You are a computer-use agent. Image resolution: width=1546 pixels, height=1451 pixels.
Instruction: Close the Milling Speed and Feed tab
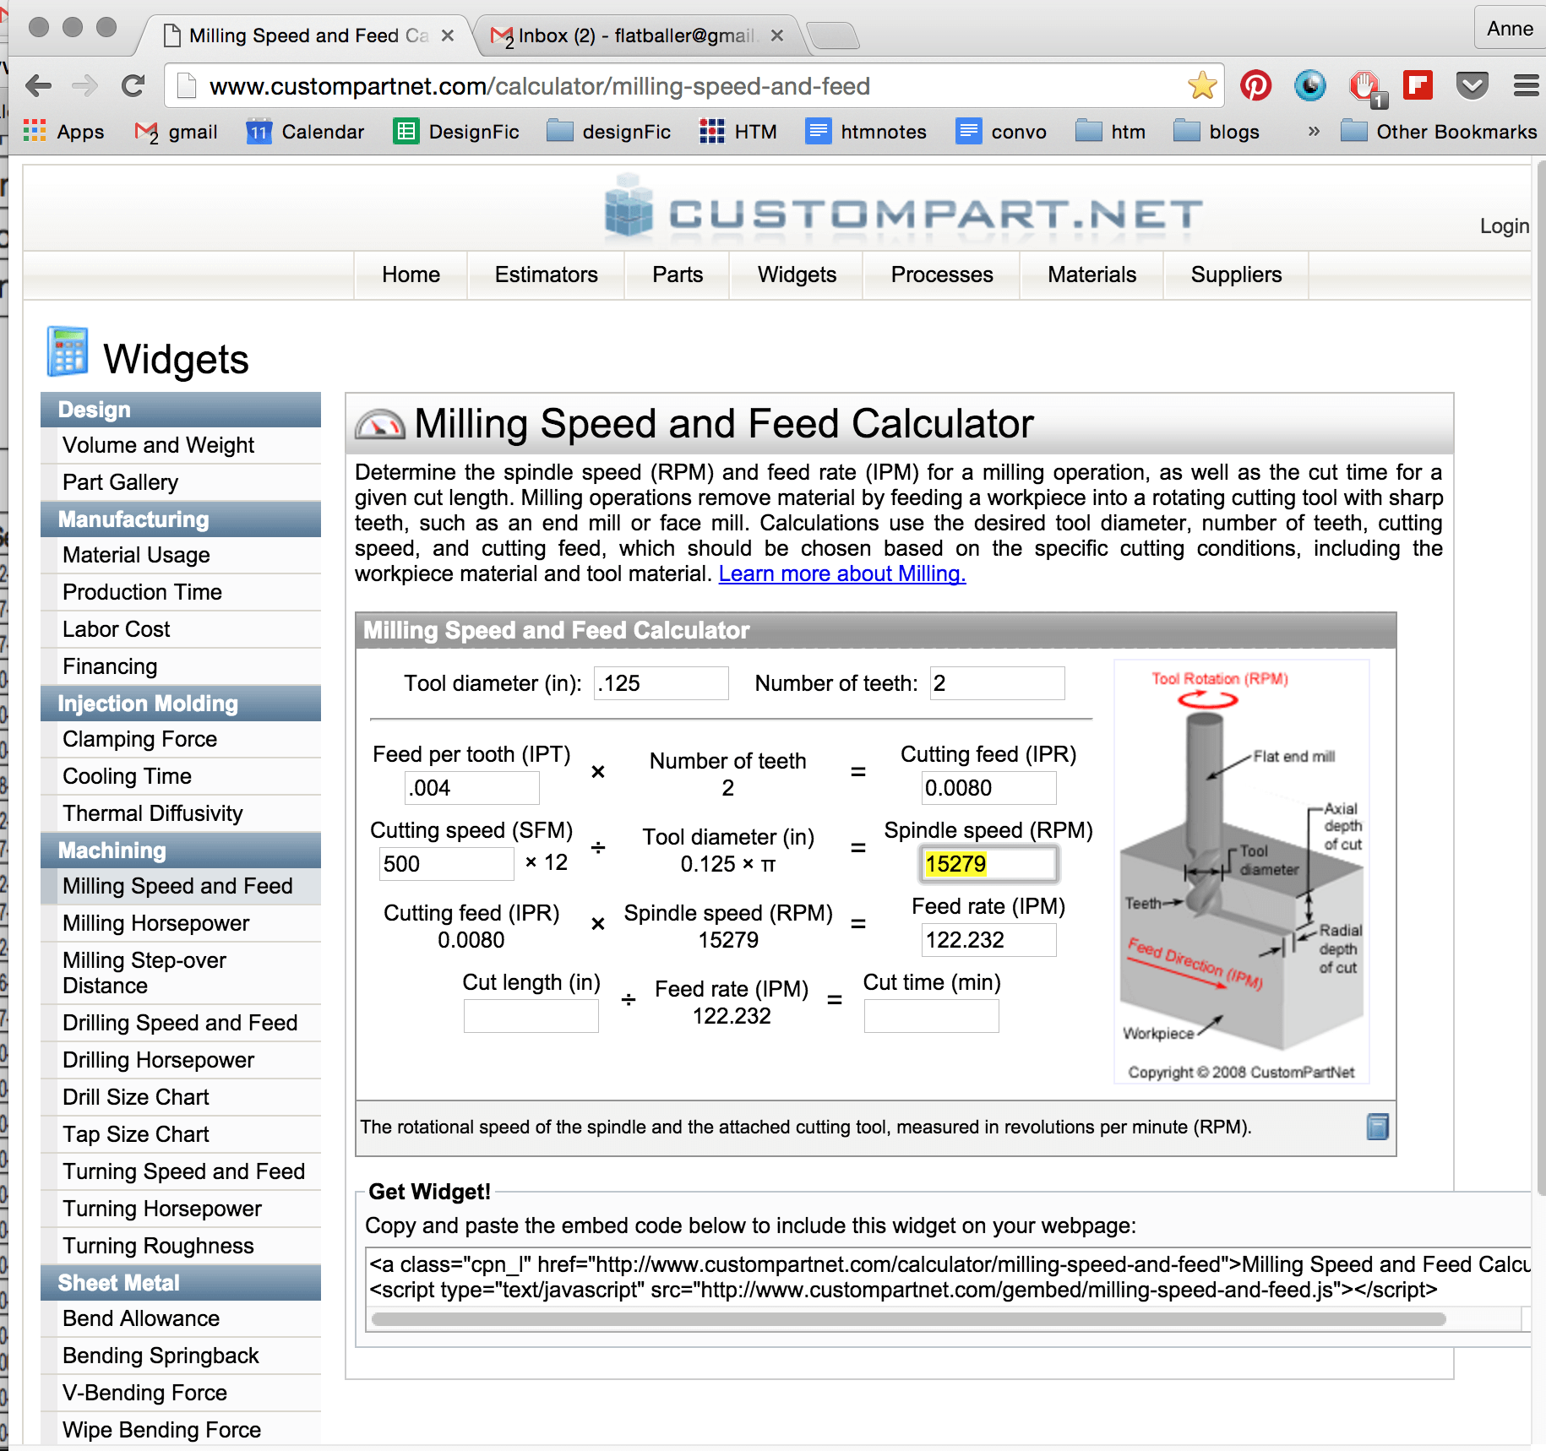click(448, 35)
